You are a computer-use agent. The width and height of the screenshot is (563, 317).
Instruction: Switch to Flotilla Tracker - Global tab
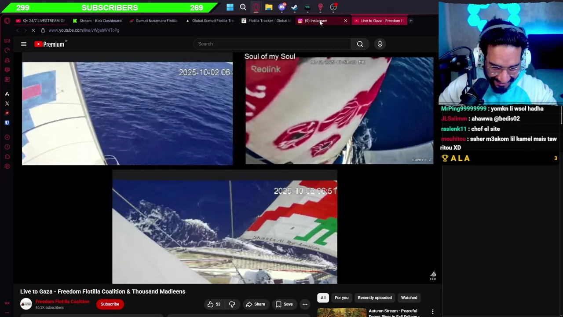(267, 21)
